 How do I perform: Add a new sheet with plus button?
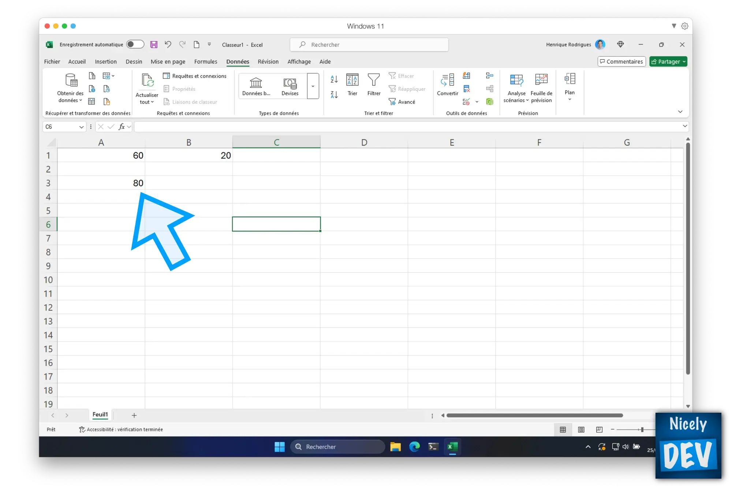click(134, 415)
